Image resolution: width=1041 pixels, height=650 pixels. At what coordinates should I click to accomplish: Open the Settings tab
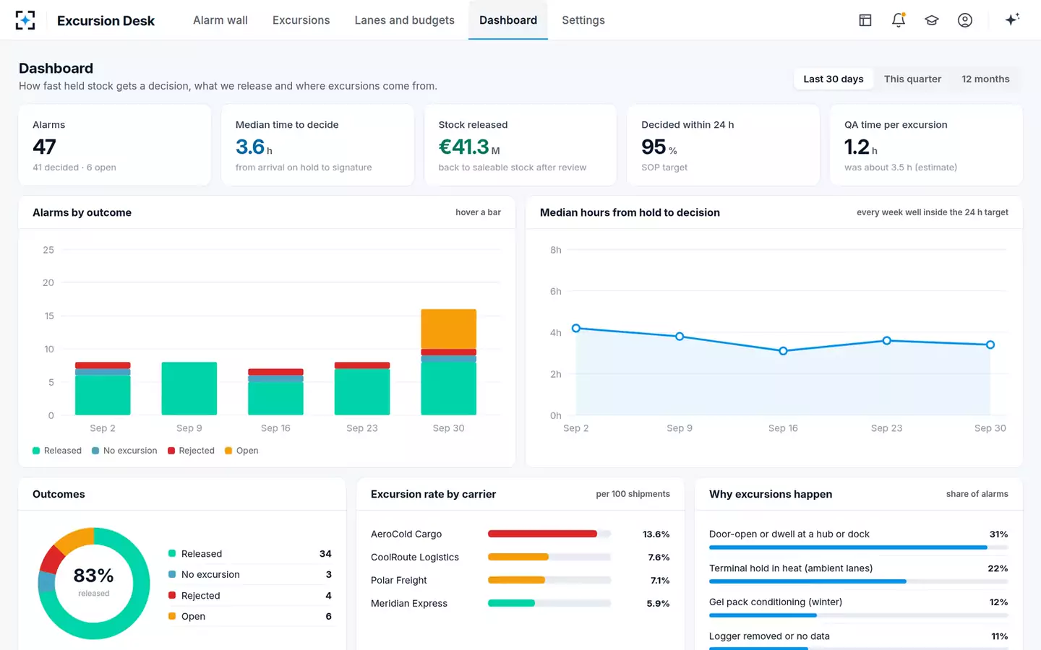click(x=583, y=20)
